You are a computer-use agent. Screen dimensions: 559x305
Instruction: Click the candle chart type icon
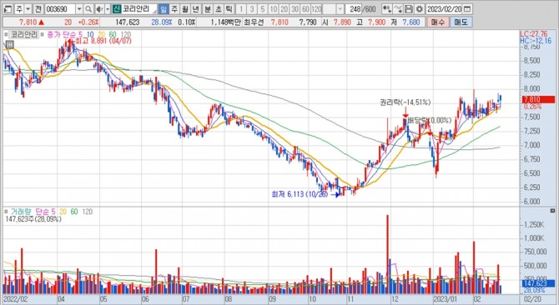387,9
